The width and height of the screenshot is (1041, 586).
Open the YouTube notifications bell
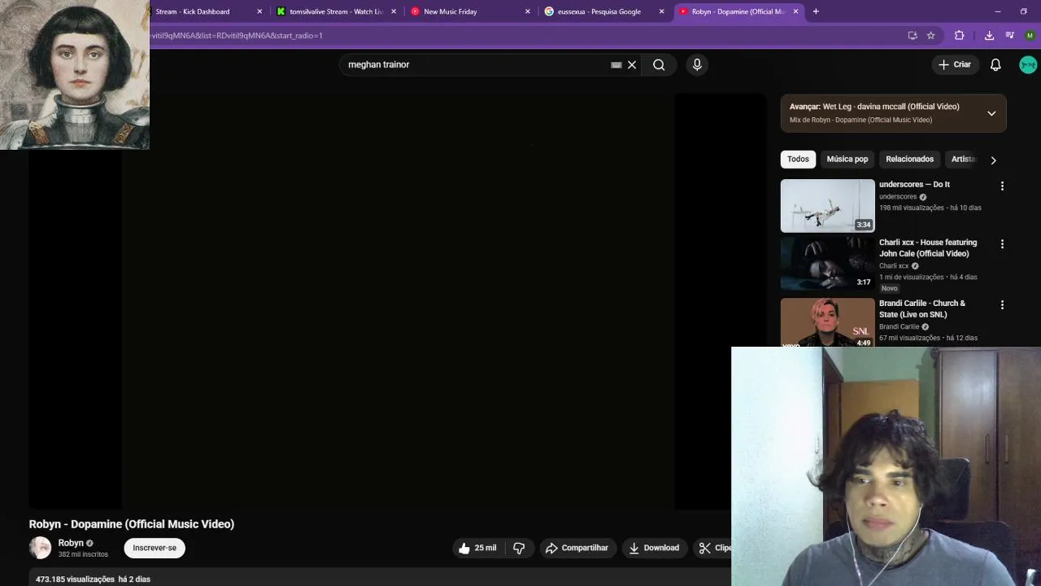(x=995, y=64)
